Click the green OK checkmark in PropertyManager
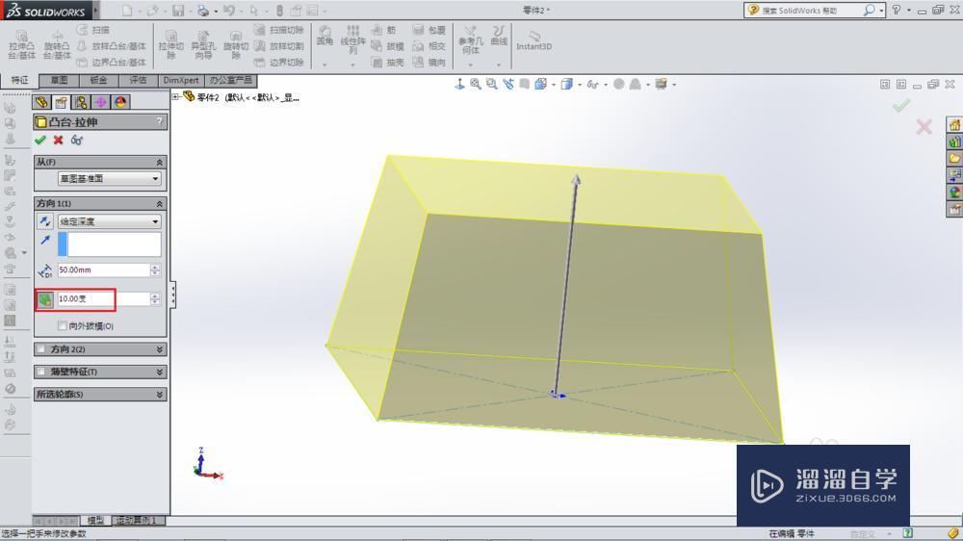 [x=40, y=140]
